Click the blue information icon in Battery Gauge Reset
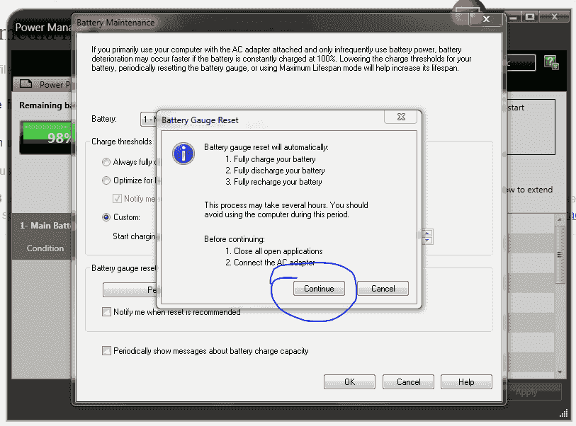The width and height of the screenshot is (576, 426). click(183, 154)
